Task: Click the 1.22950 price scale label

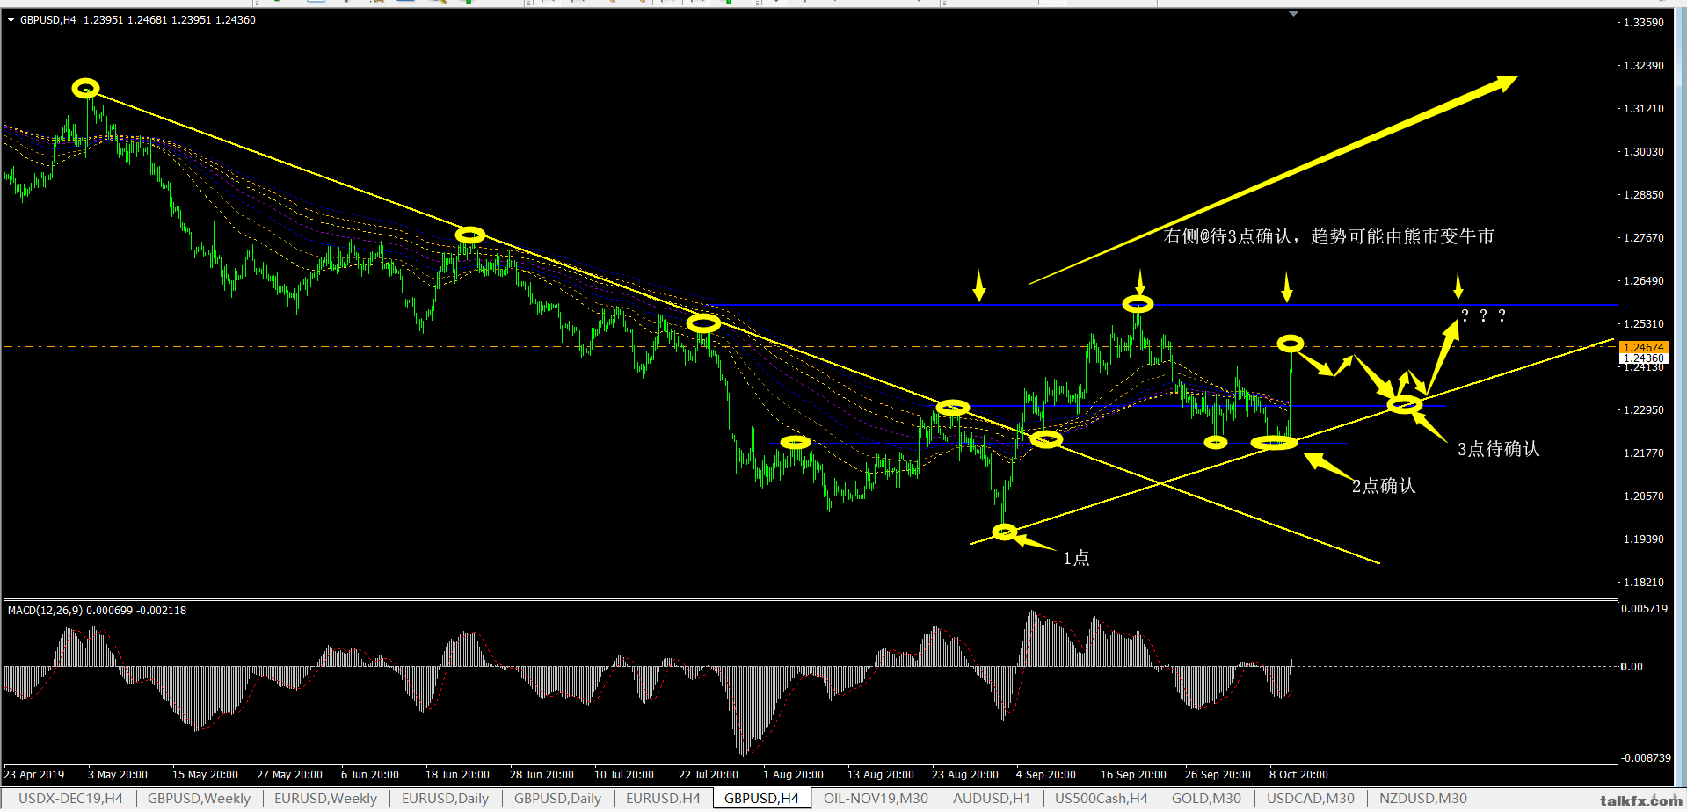Action: (1643, 409)
